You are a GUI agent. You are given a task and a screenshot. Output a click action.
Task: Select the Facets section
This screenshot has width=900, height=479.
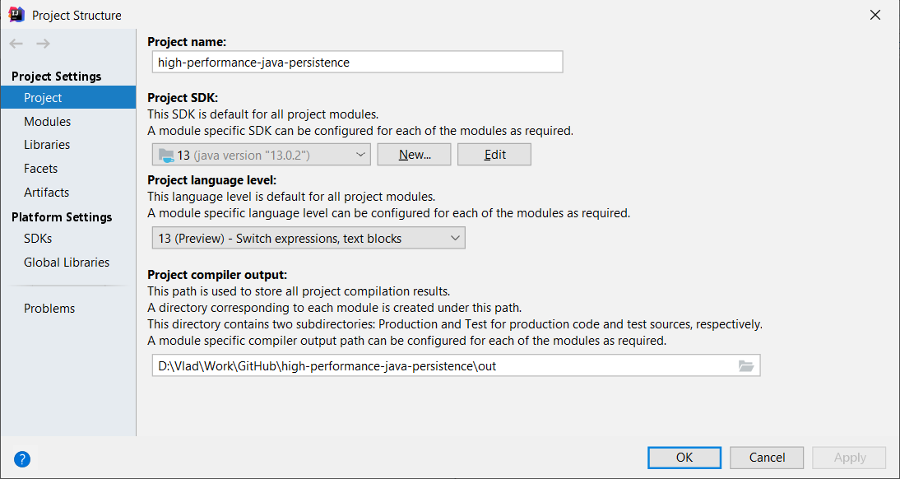pos(41,169)
